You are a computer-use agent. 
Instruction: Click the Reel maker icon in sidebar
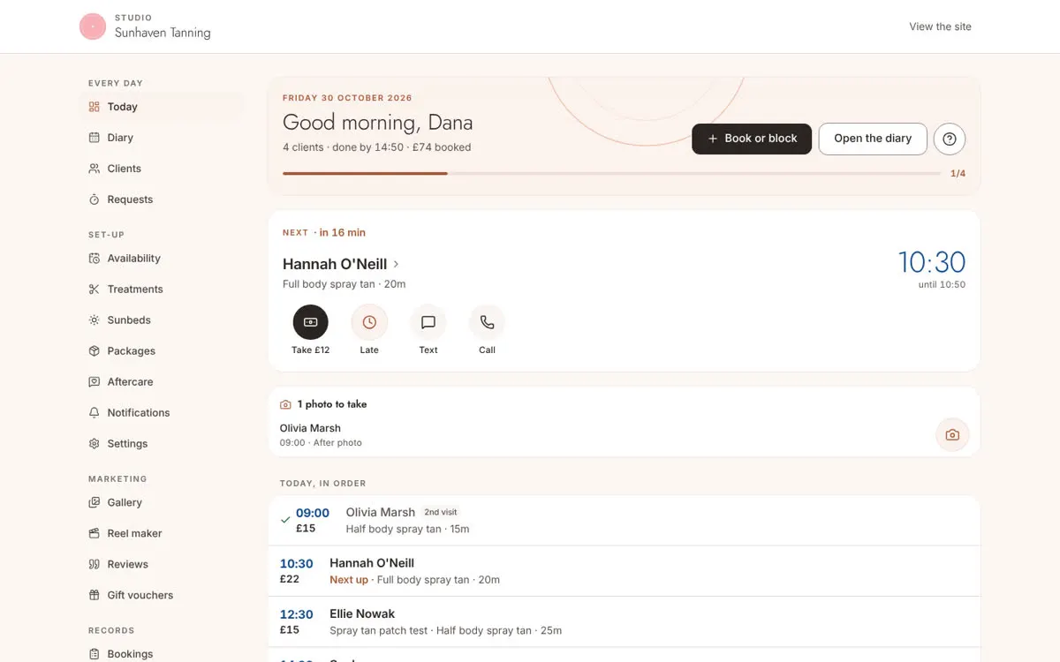pos(95,533)
